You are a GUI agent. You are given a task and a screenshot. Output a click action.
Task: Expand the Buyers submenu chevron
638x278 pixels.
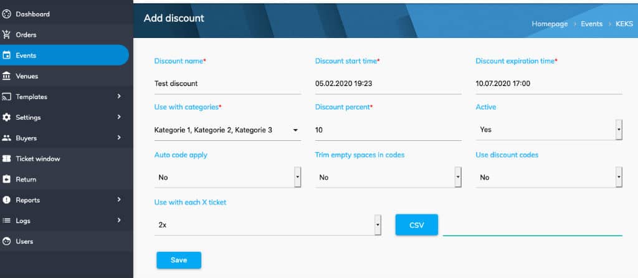coord(119,138)
